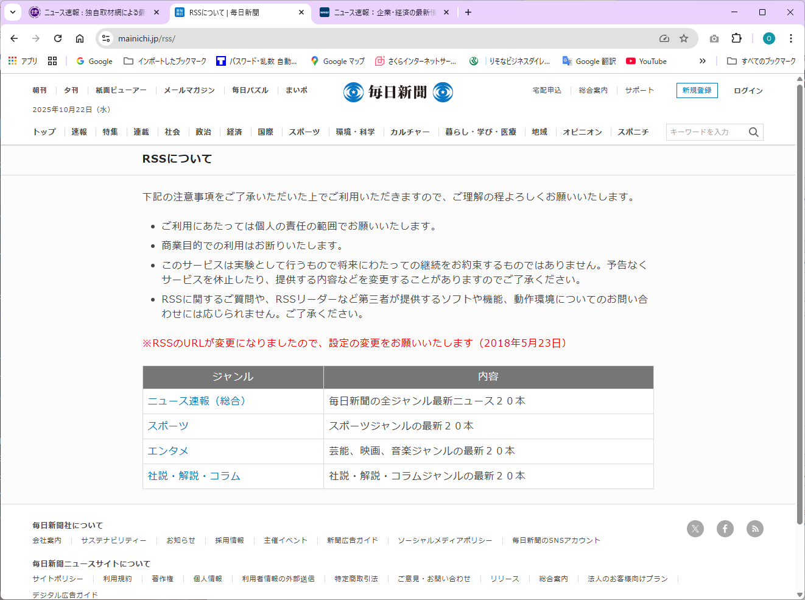The width and height of the screenshot is (805, 600).
Task: Open the Chrome extensions puzzle icon
Action: point(736,38)
